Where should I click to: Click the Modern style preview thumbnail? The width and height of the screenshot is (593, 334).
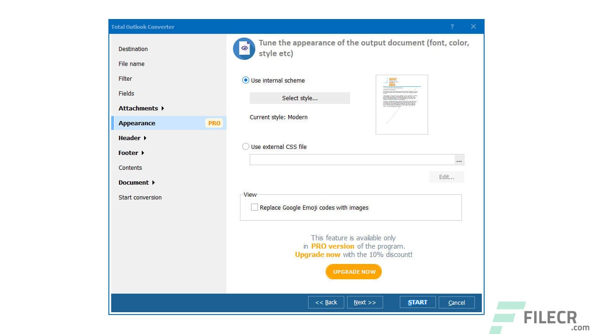pyautogui.click(x=401, y=104)
